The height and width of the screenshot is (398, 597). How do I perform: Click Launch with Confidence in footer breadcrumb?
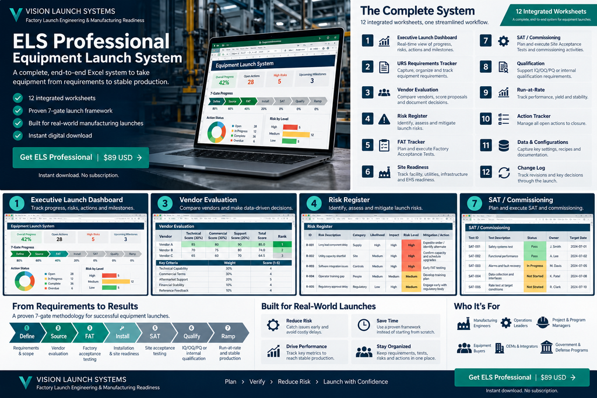click(x=356, y=382)
